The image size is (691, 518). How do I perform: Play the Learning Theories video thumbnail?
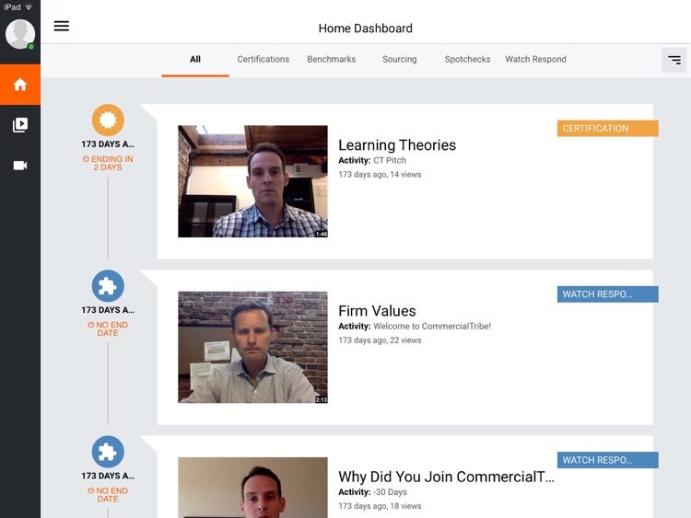click(x=252, y=181)
